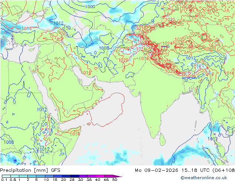Select the 1 mm legend color swatch

pyautogui.click(x=23, y=176)
